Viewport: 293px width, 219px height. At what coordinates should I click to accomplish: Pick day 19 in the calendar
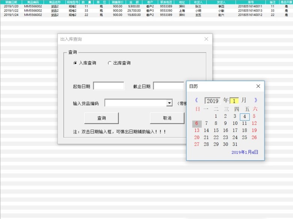click(x=254, y=130)
